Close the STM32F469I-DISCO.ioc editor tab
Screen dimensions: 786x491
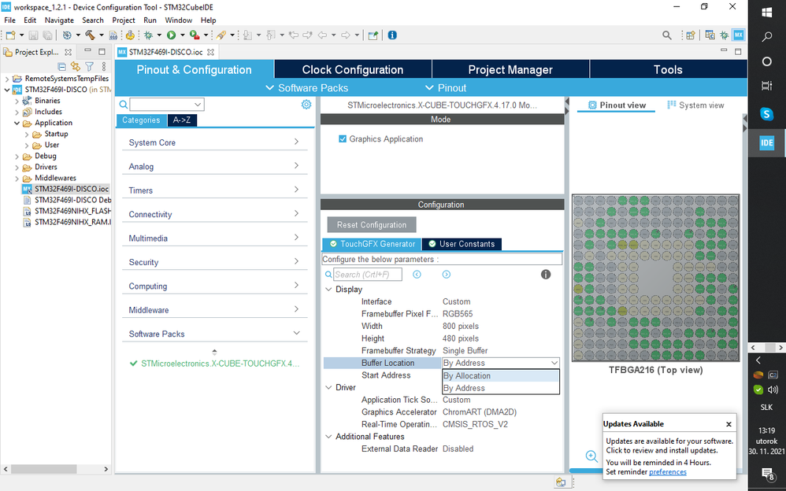point(210,52)
